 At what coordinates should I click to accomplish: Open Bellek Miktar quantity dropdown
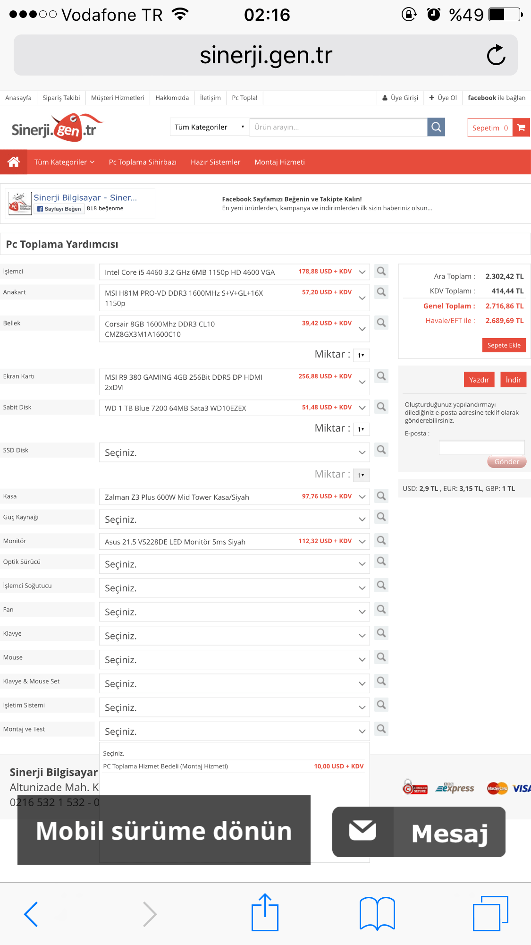[x=361, y=355]
